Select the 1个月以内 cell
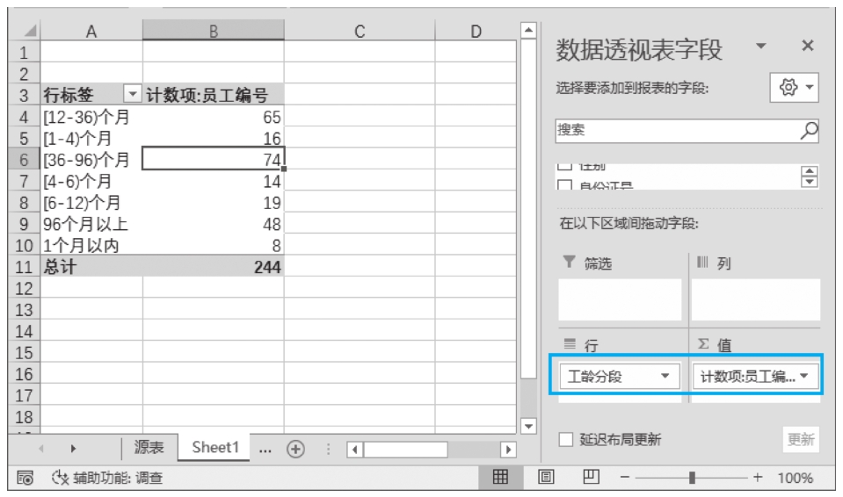 coord(91,245)
